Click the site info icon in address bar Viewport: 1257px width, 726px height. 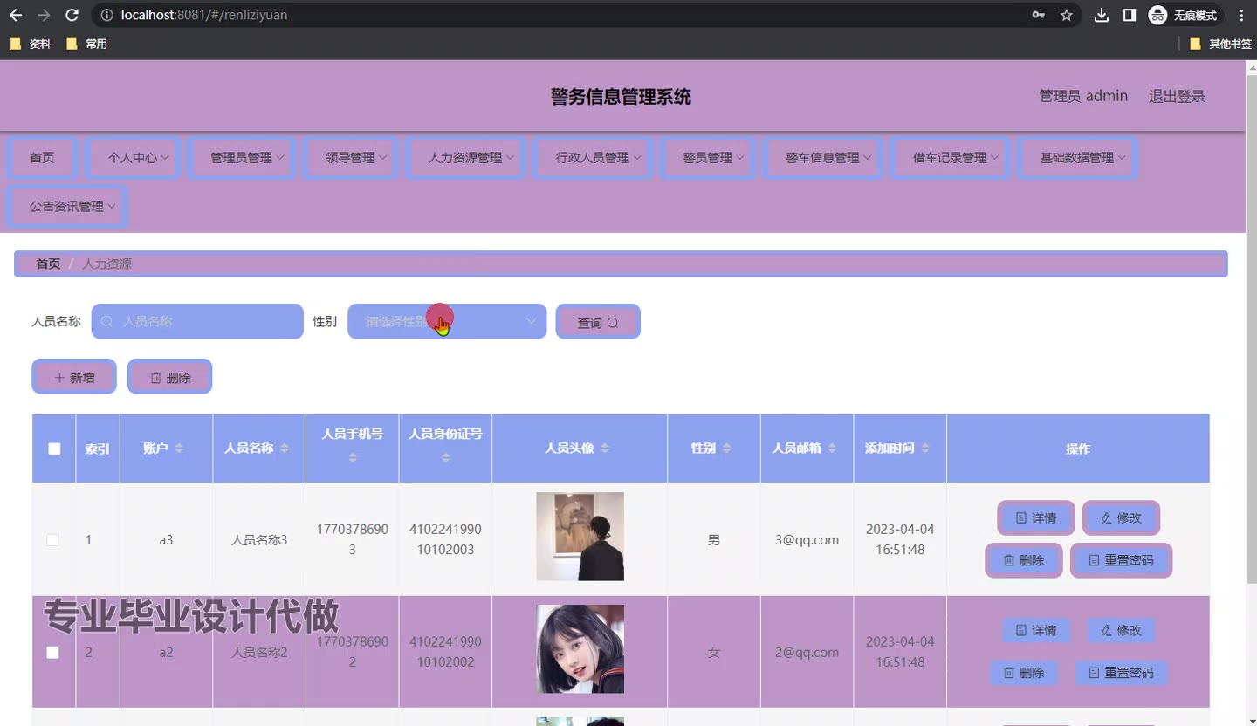(x=107, y=15)
